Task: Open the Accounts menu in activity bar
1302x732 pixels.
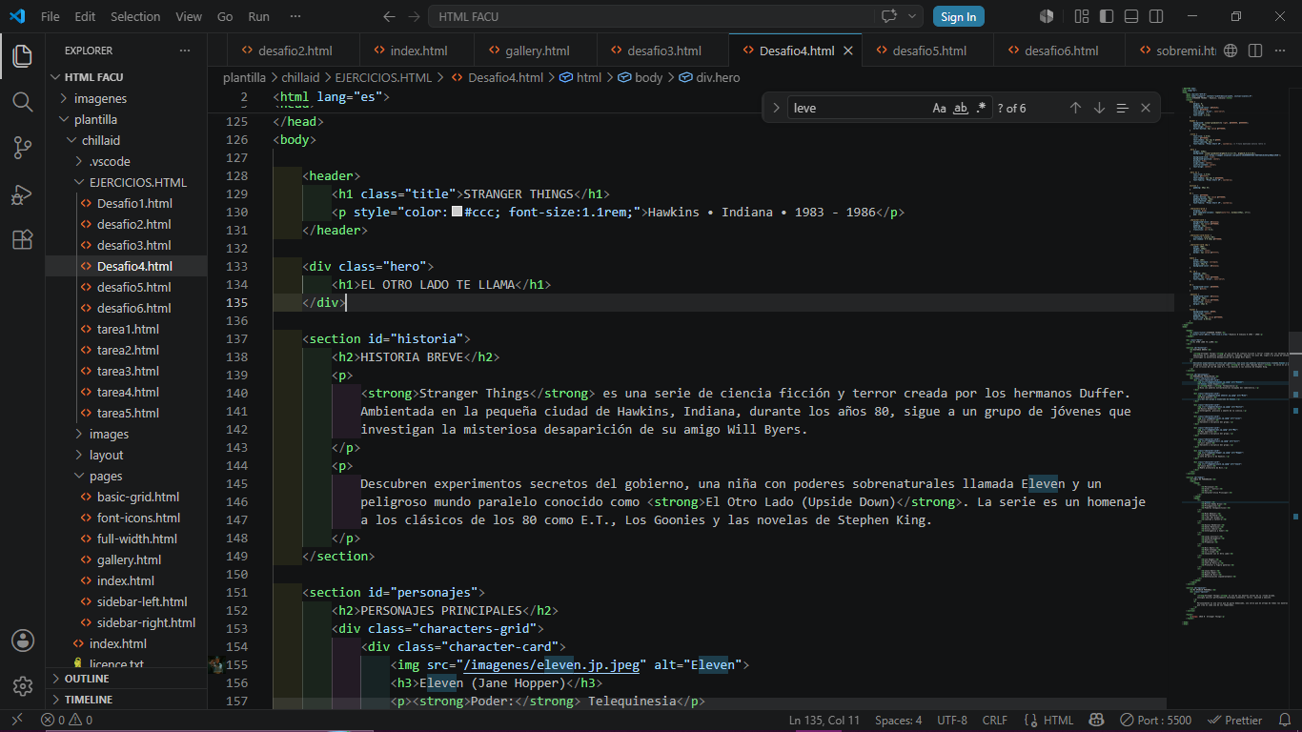Action: [x=23, y=640]
